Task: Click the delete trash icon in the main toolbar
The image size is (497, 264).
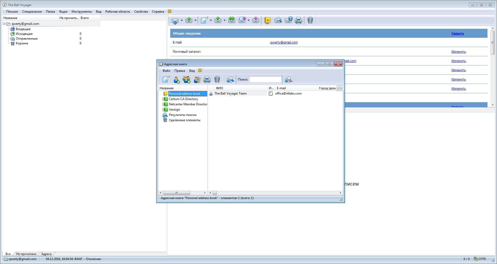Action: coord(310,20)
